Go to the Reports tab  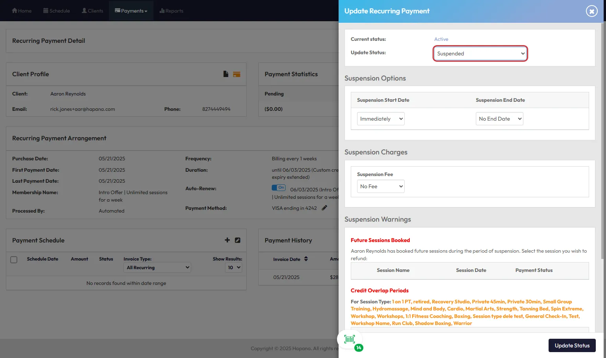point(171,11)
